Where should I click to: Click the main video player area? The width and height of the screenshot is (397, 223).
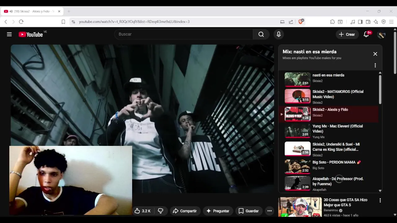(142, 119)
